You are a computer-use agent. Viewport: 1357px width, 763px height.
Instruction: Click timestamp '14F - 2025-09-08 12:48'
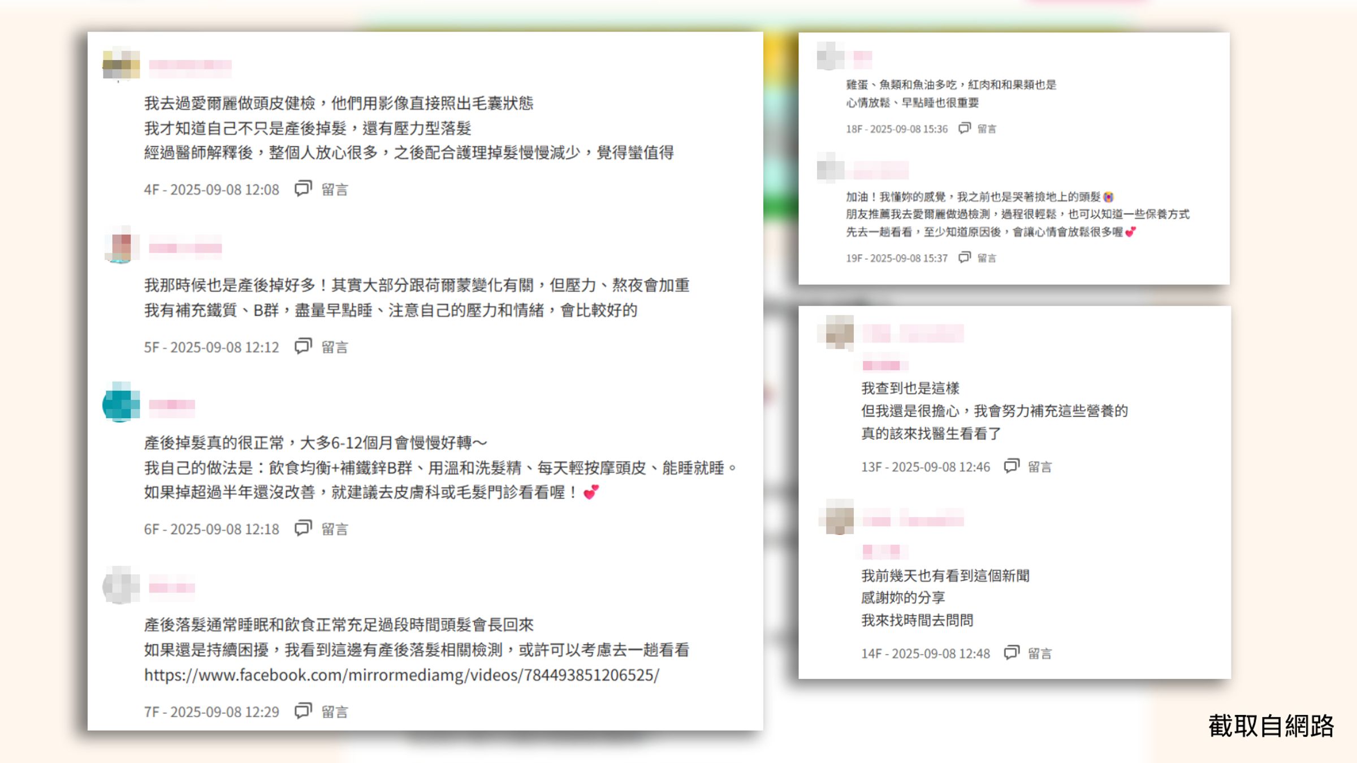pyautogui.click(x=926, y=653)
